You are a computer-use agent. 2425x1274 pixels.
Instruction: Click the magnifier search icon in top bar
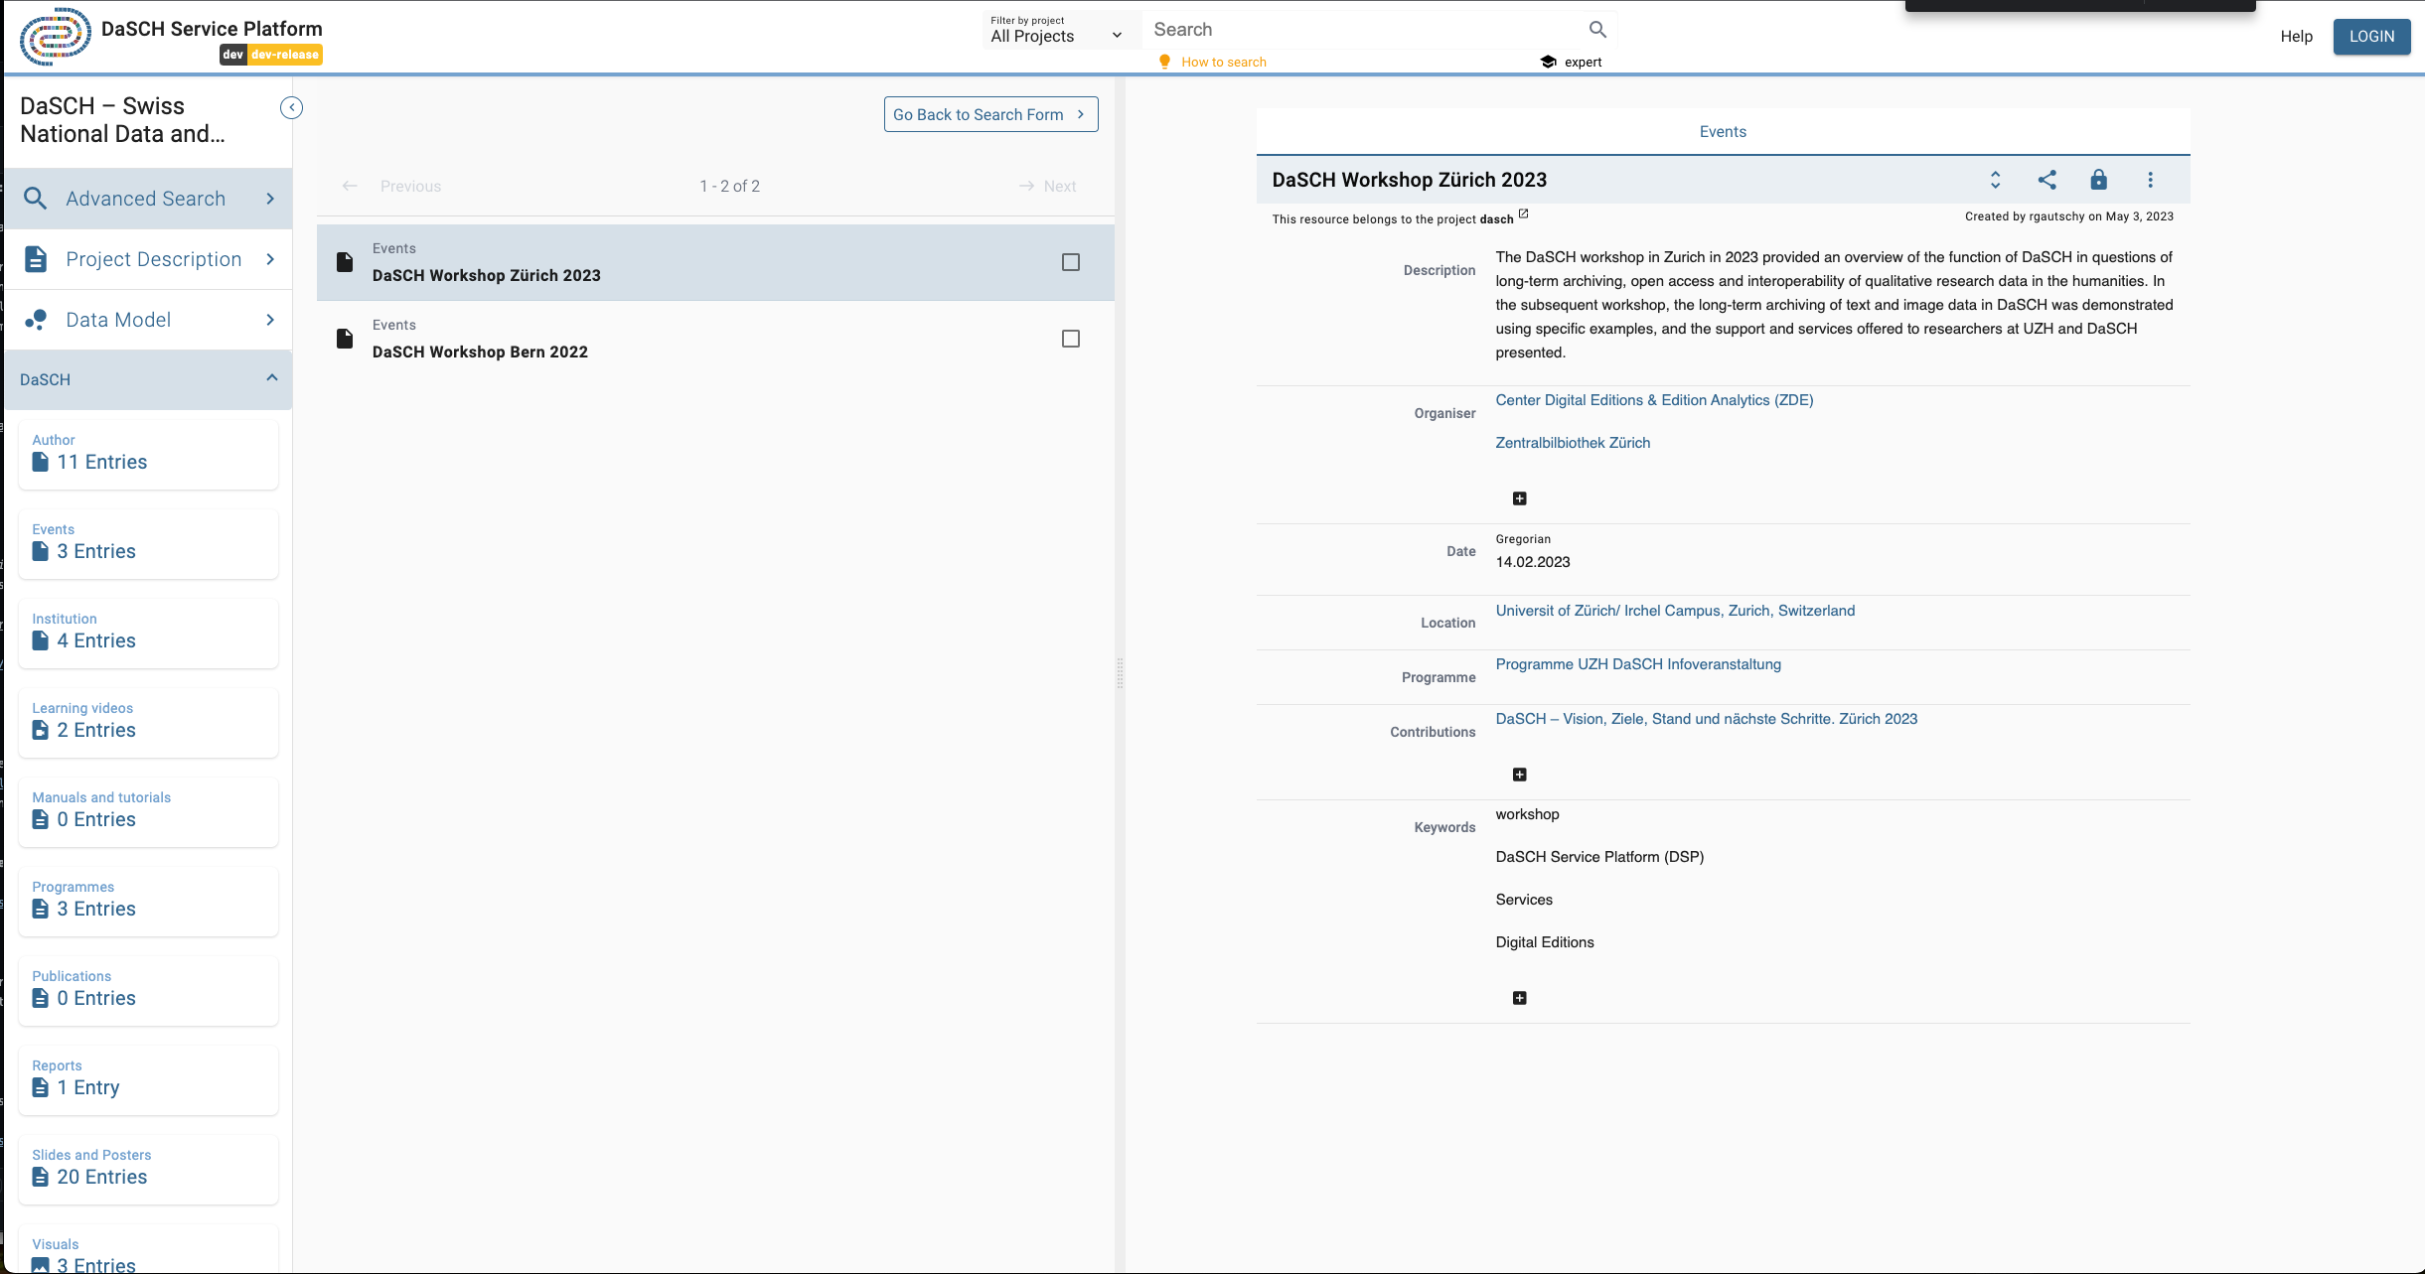(1597, 30)
